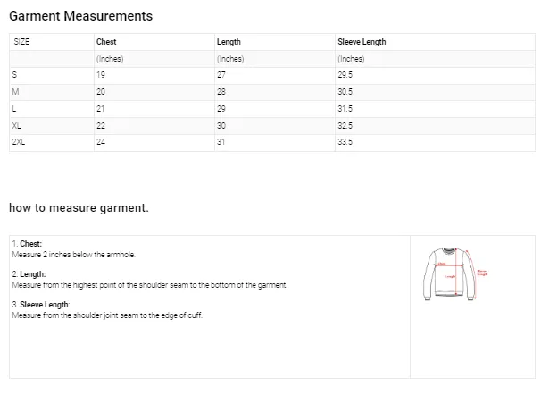The width and height of the screenshot is (541, 395).
Task: Click the sweater measurement diagram image
Action: point(455,272)
